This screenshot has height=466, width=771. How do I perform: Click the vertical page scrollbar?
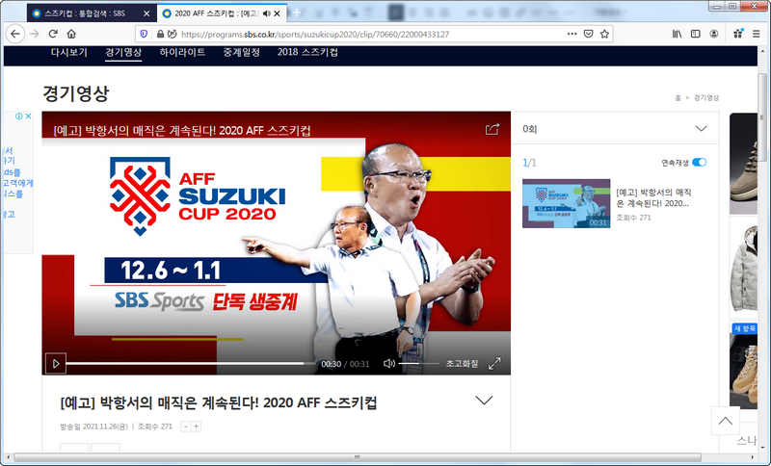tap(762, 116)
